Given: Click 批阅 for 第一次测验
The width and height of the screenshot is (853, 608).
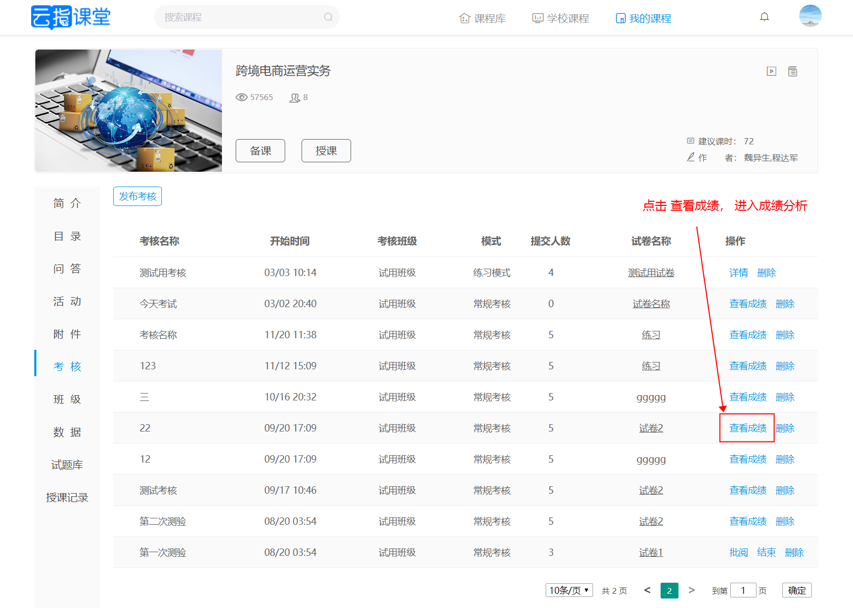Looking at the screenshot, I should (x=739, y=553).
